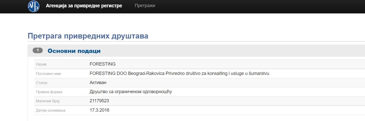Select the registration number 21179523

pyautogui.click(x=99, y=101)
